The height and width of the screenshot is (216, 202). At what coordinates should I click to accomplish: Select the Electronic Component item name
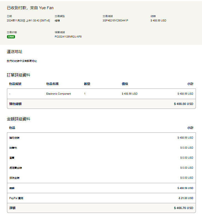pos(58,94)
